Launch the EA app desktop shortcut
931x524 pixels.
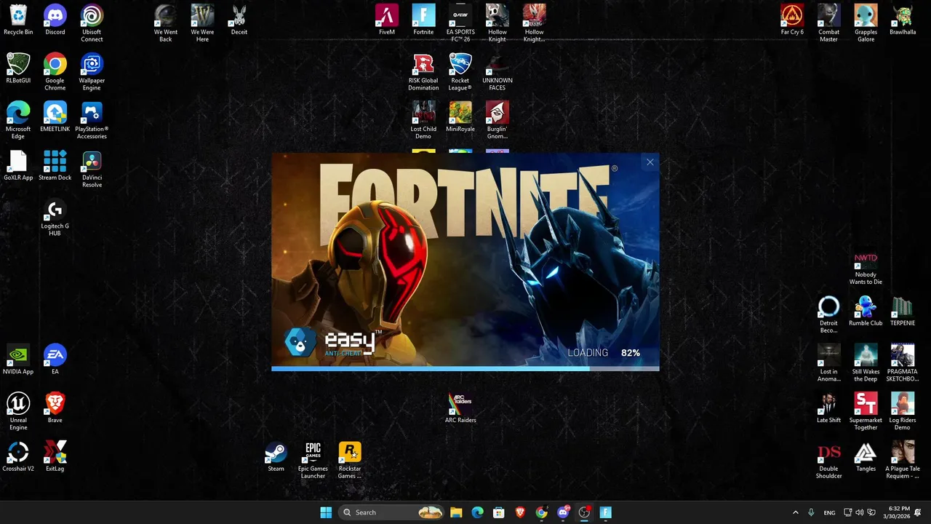click(55, 360)
